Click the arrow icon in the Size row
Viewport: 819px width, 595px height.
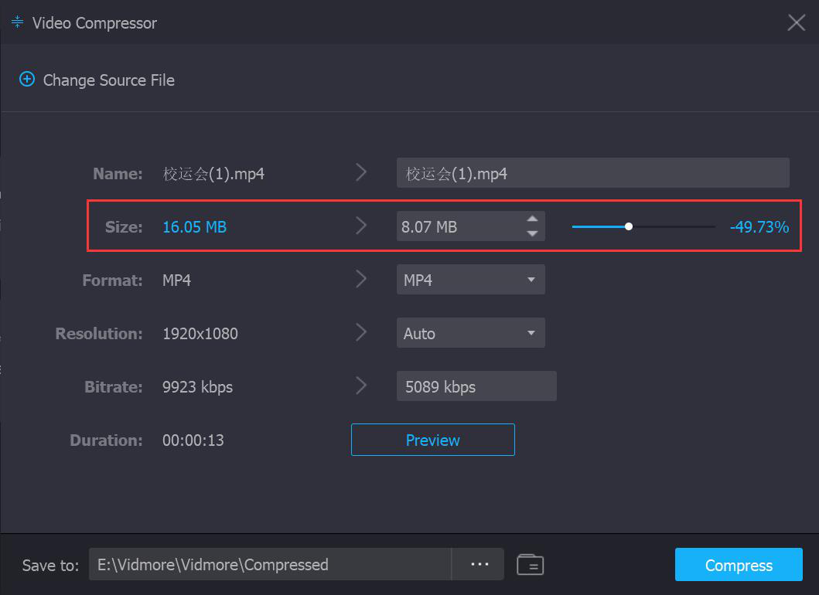[x=361, y=226]
